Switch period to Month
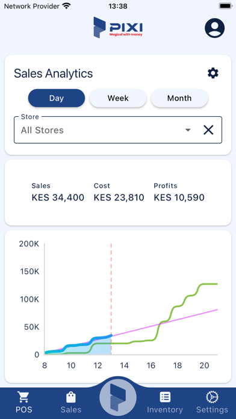 pos(179,98)
